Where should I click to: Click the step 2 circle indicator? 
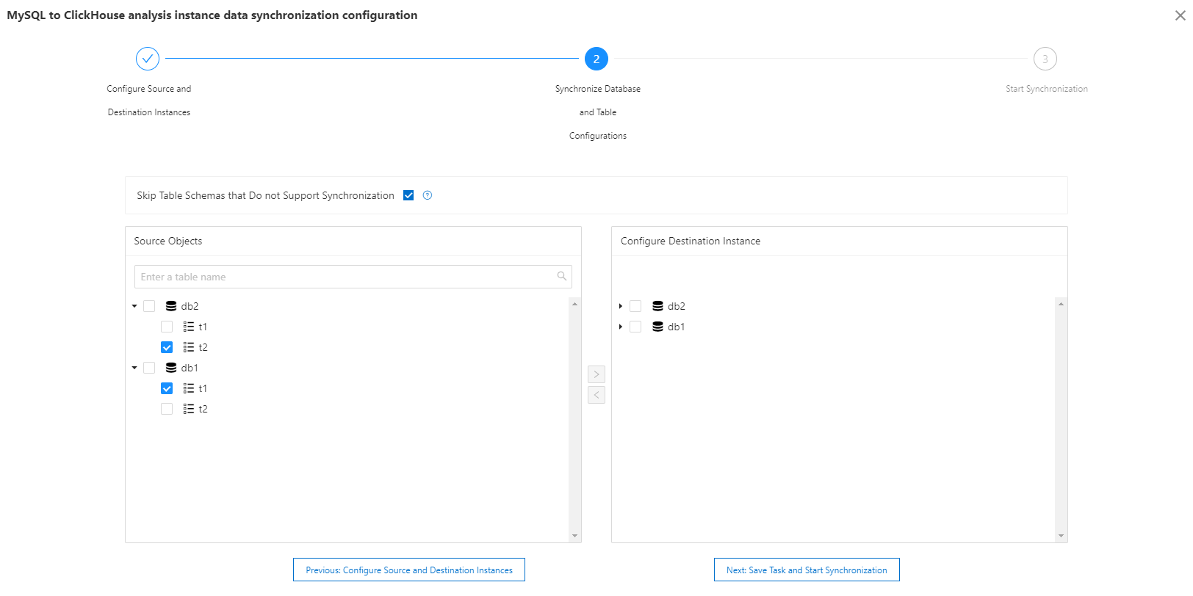click(x=596, y=59)
